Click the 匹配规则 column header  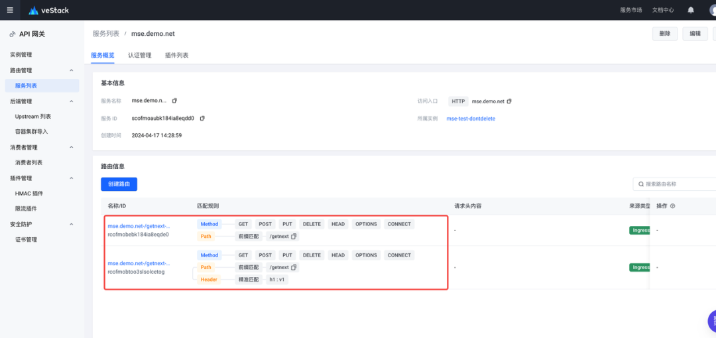coord(208,206)
